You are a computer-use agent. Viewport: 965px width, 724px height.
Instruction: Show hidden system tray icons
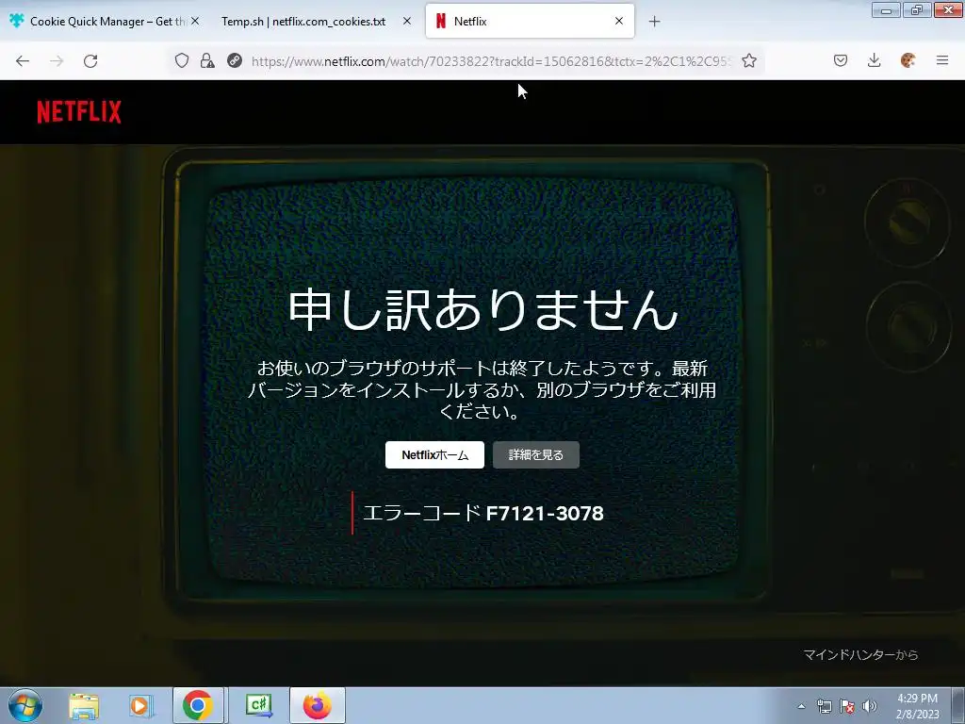801,706
